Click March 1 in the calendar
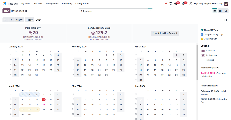 coord(176,55)
